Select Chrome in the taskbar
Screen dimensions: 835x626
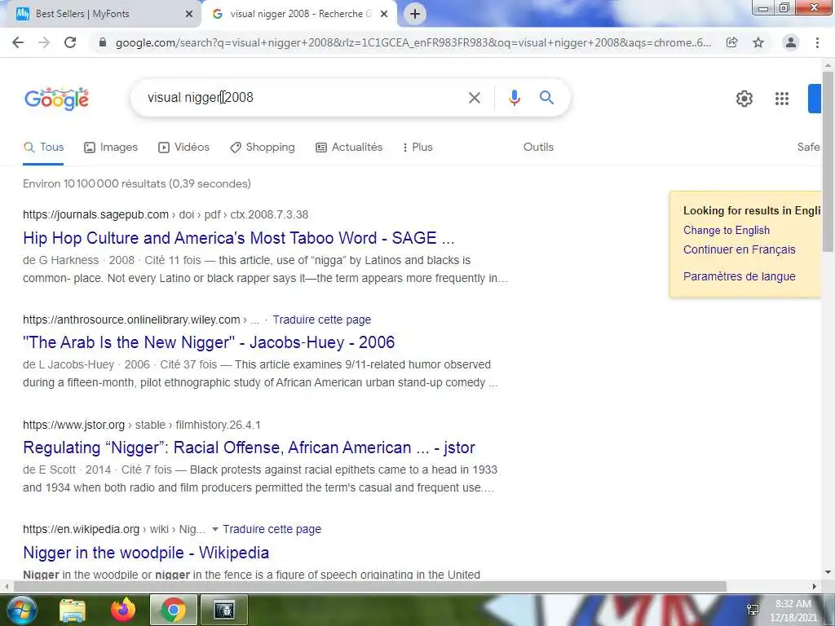(173, 610)
